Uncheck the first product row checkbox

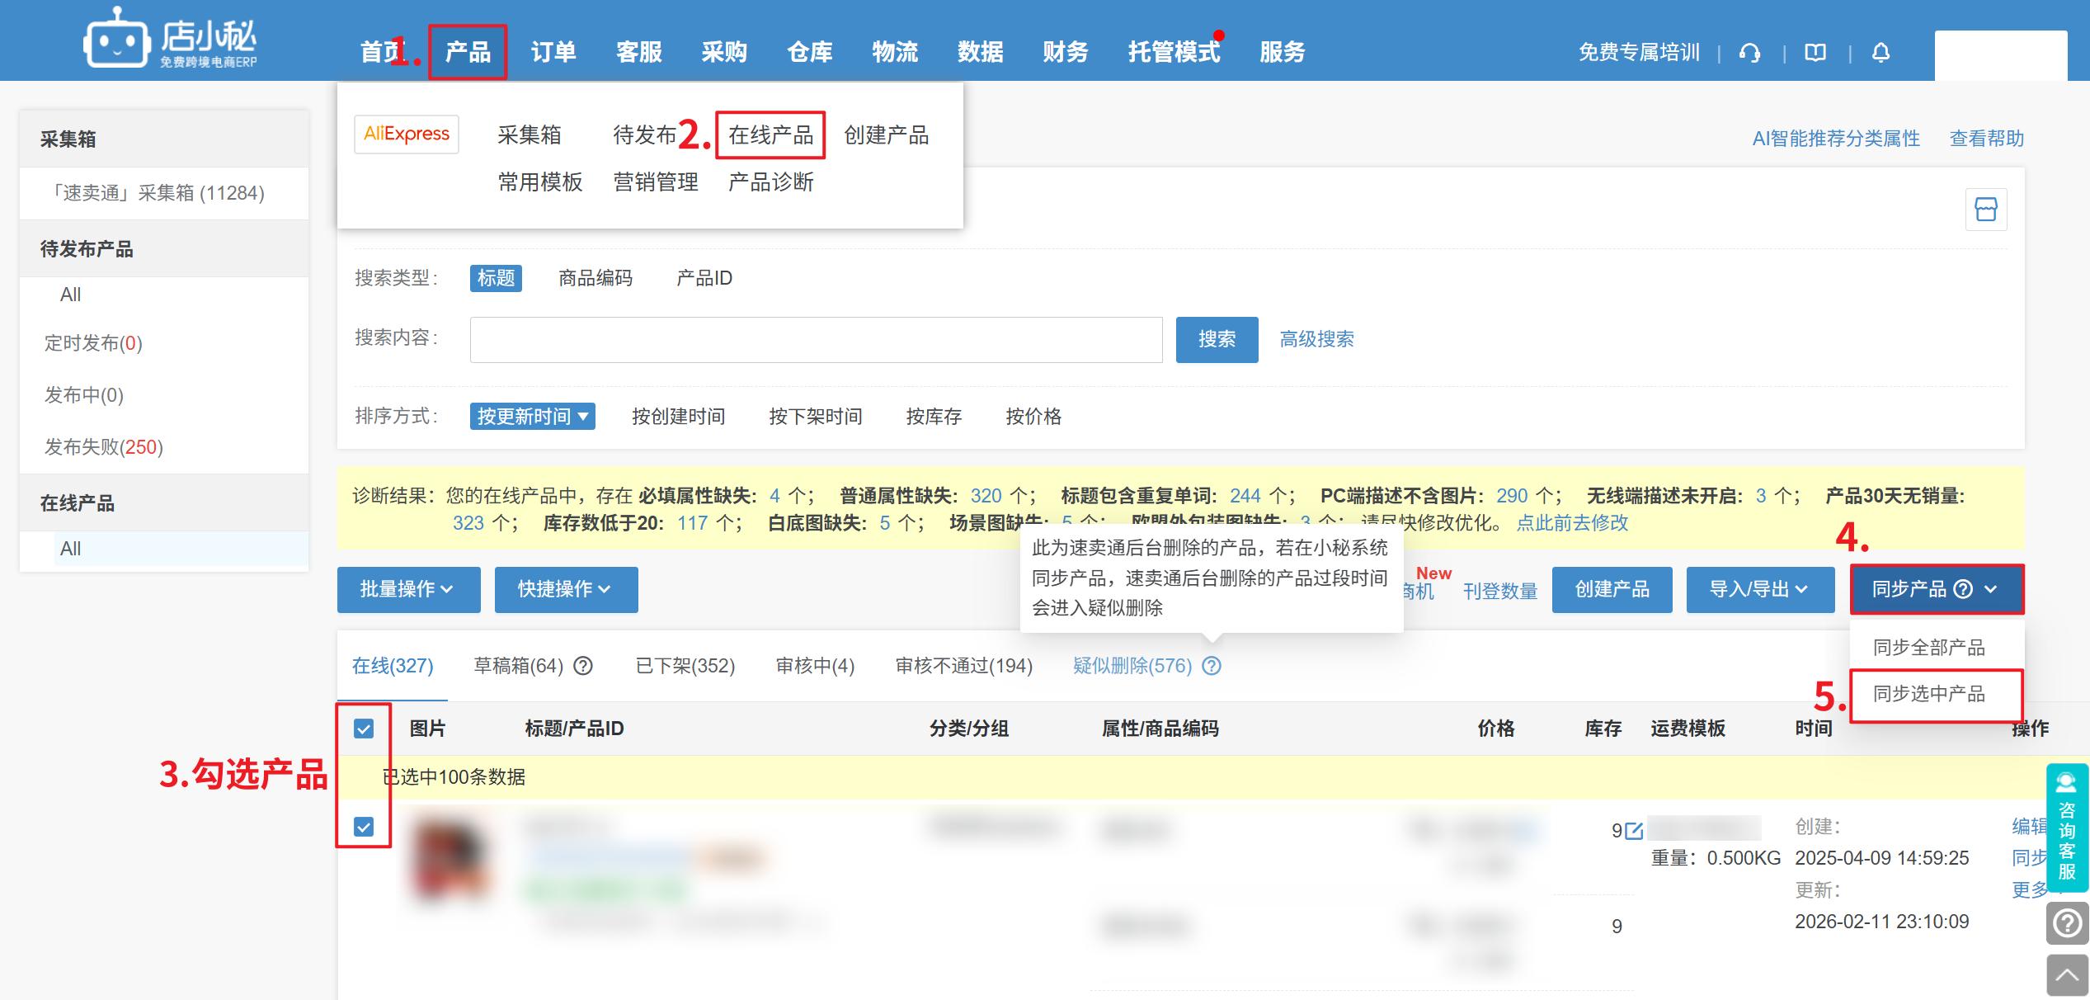coord(364,827)
